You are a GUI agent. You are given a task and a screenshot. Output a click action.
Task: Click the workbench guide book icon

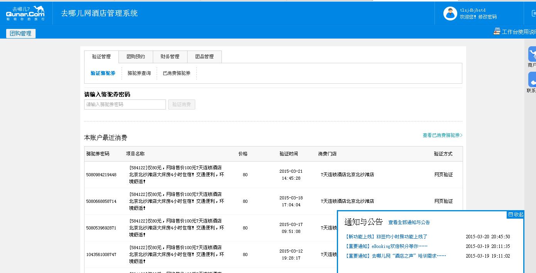pos(497,31)
